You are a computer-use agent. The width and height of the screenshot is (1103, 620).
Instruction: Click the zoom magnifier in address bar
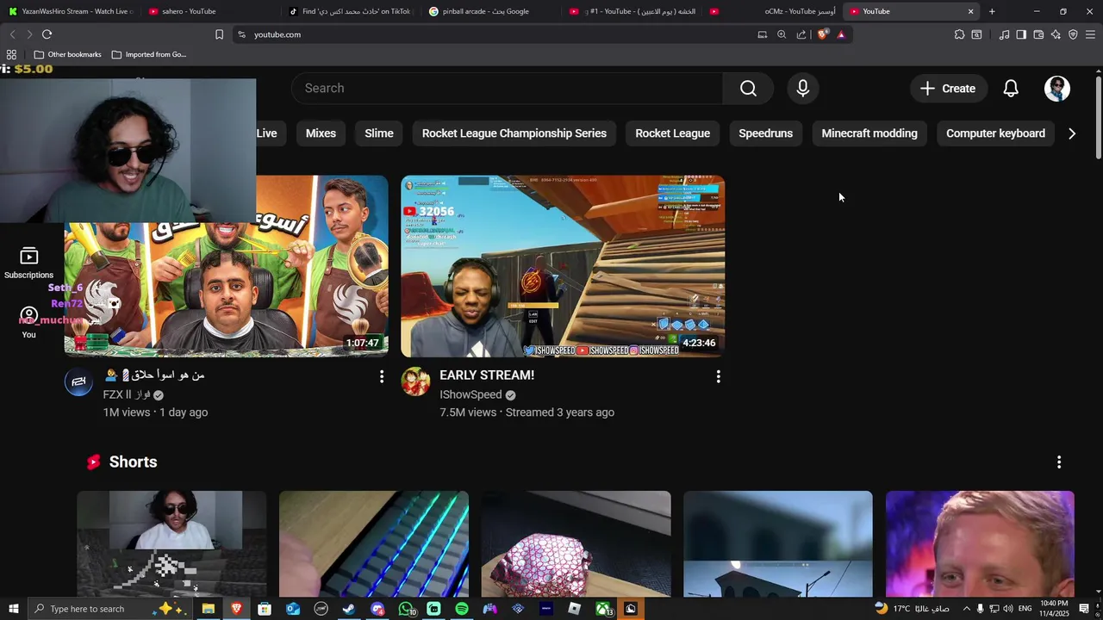point(782,34)
